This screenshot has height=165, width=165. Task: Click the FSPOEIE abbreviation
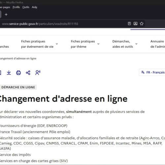click(x=107, y=143)
